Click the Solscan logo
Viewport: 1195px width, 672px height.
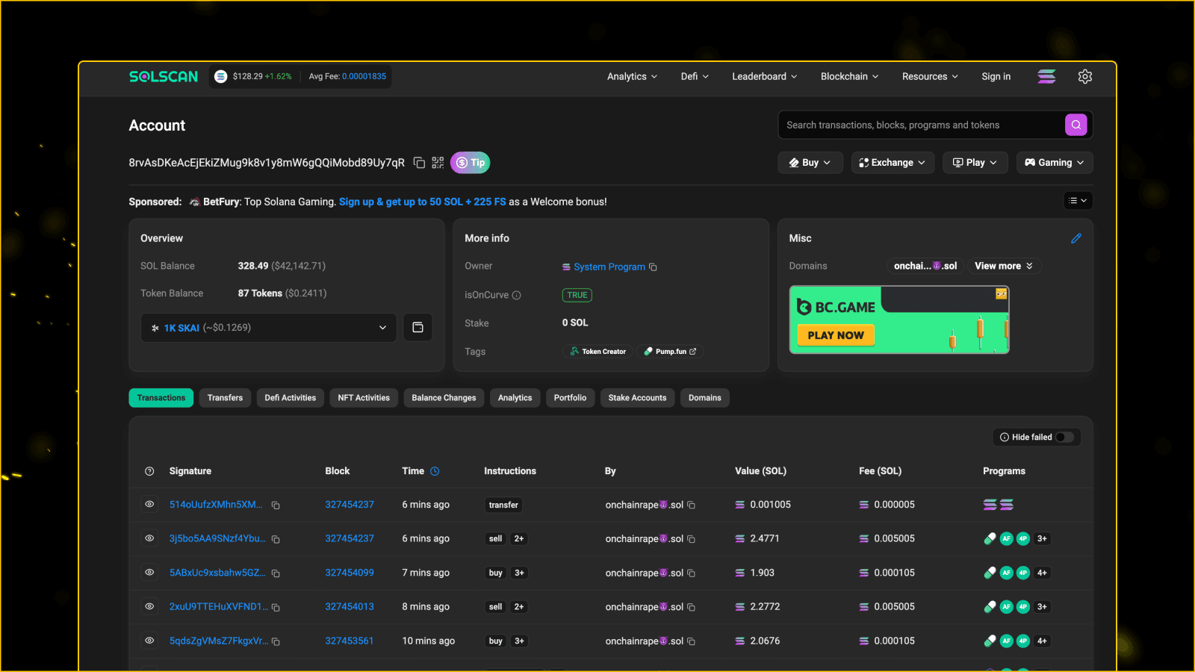pos(164,76)
